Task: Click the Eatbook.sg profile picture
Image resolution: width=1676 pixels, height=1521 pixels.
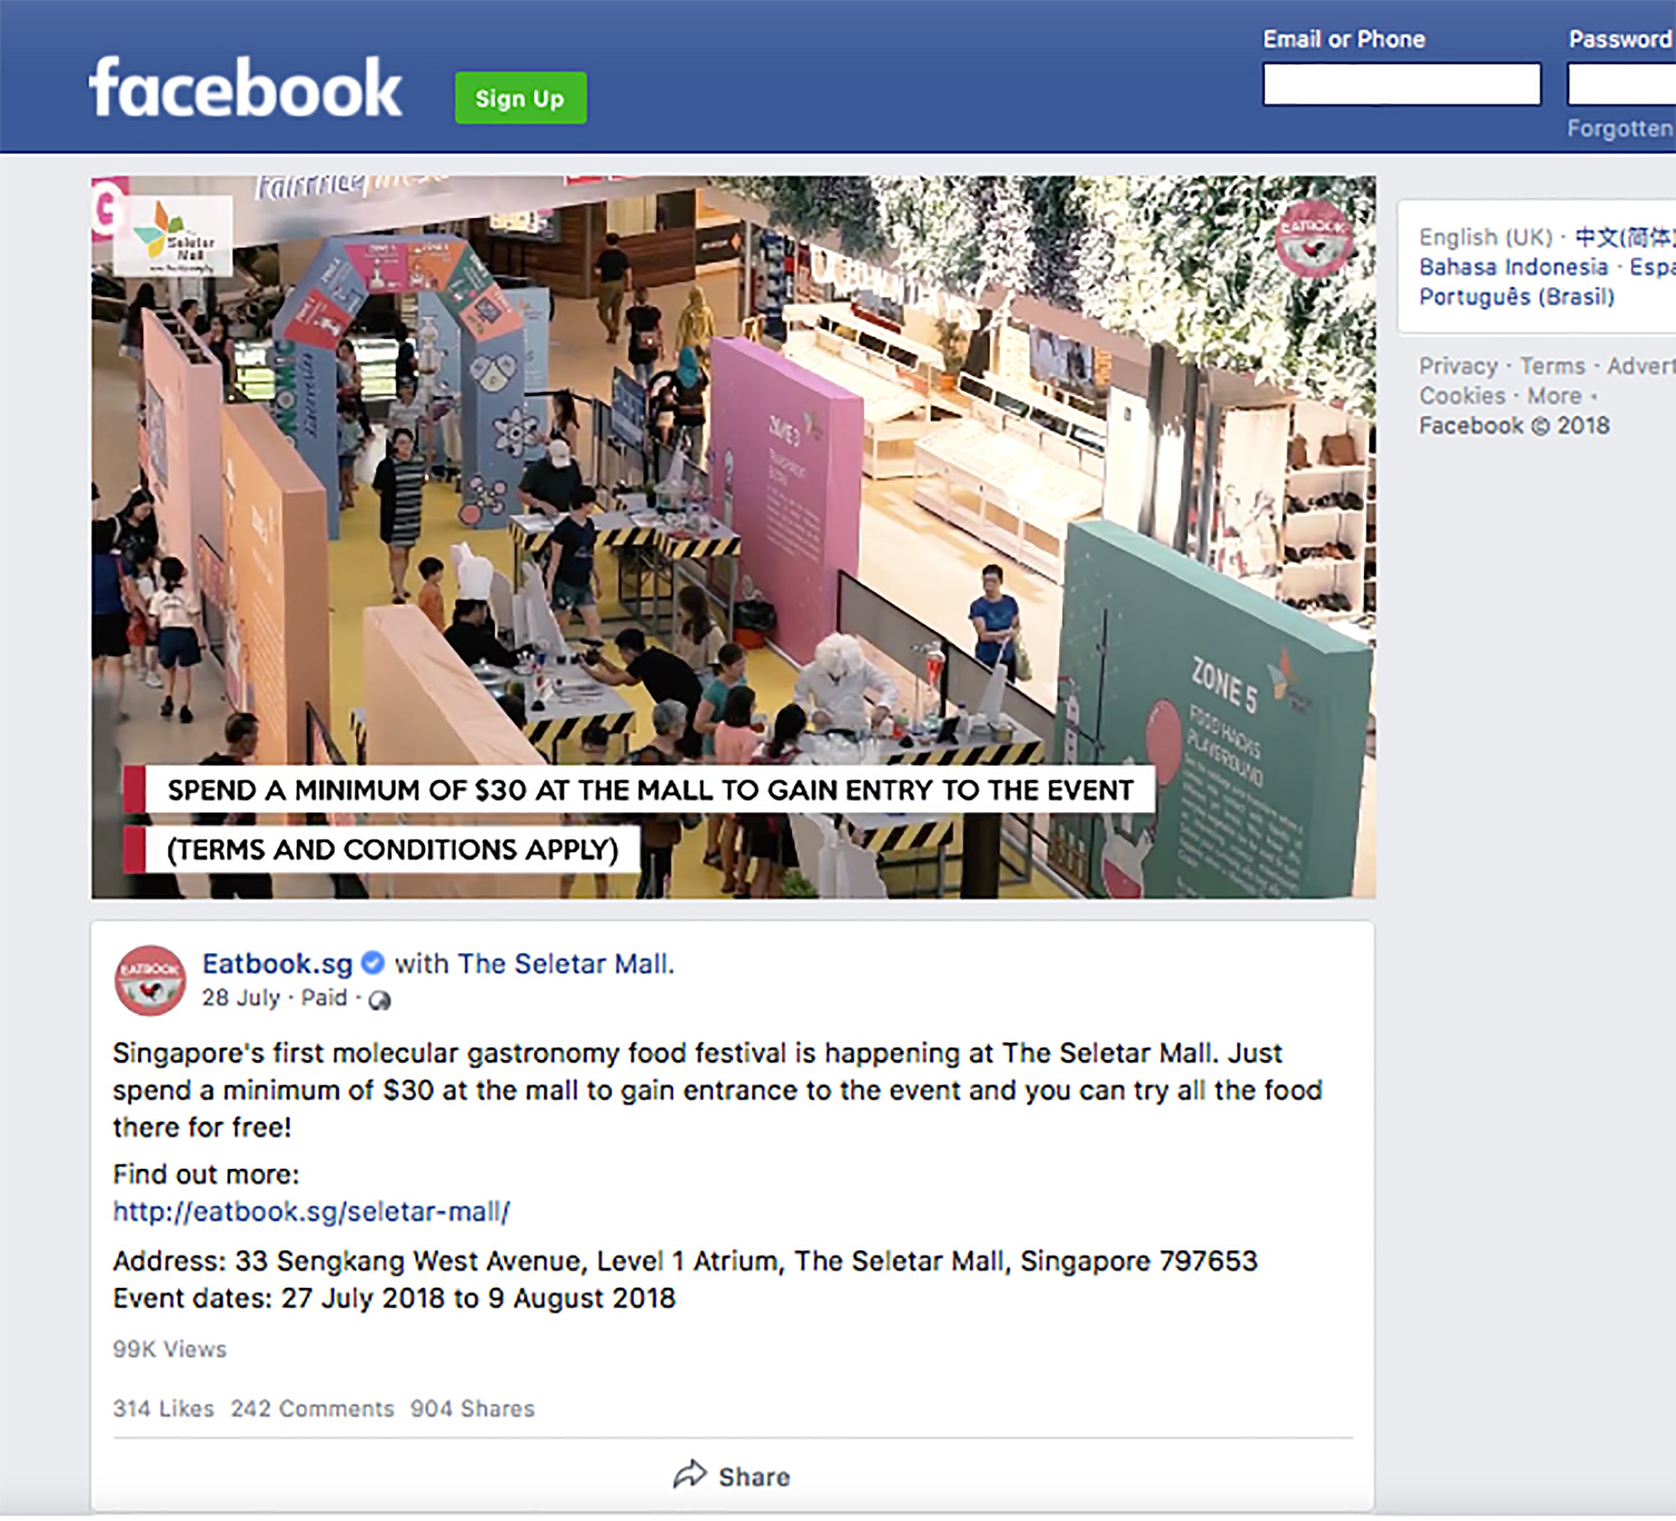Action: pos(150,980)
